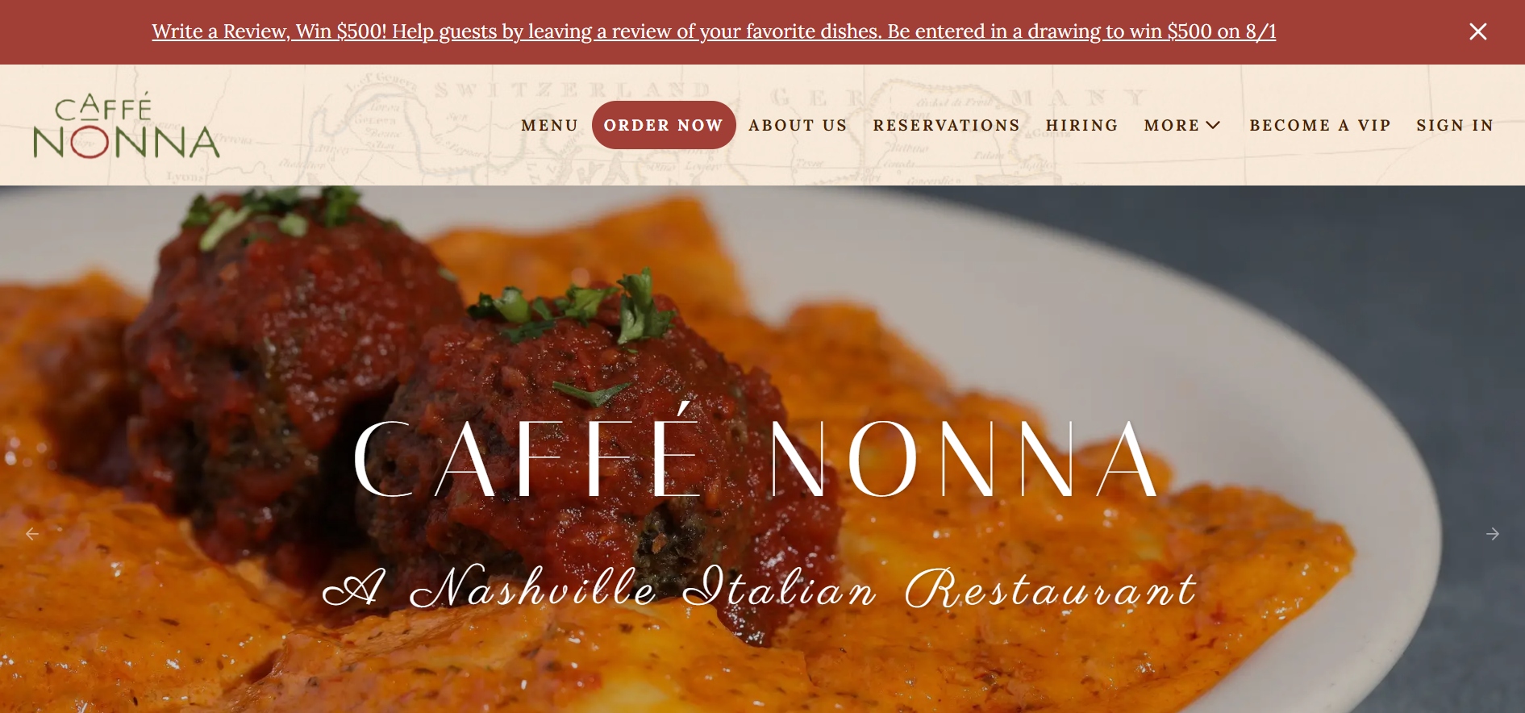This screenshot has height=713, width=1525.
Task: Open the HIRING page
Action: [x=1082, y=125]
